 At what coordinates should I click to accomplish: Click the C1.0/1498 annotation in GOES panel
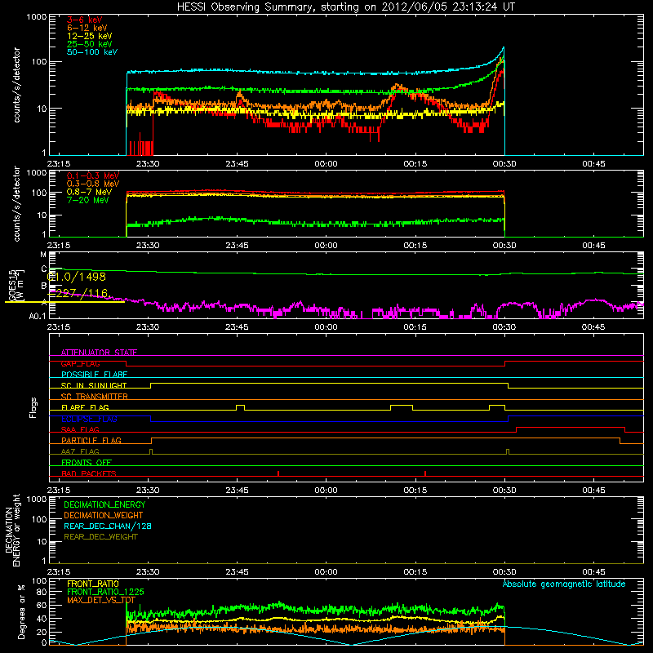[x=77, y=277]
